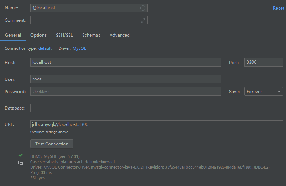Switch to the General tab
The image size is (286, 186).
pos(13,35)
